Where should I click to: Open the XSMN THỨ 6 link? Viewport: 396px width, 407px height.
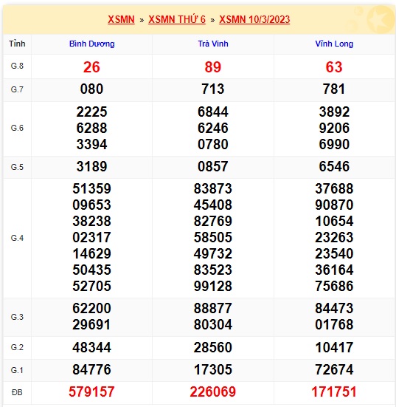[x=177, y=19]
